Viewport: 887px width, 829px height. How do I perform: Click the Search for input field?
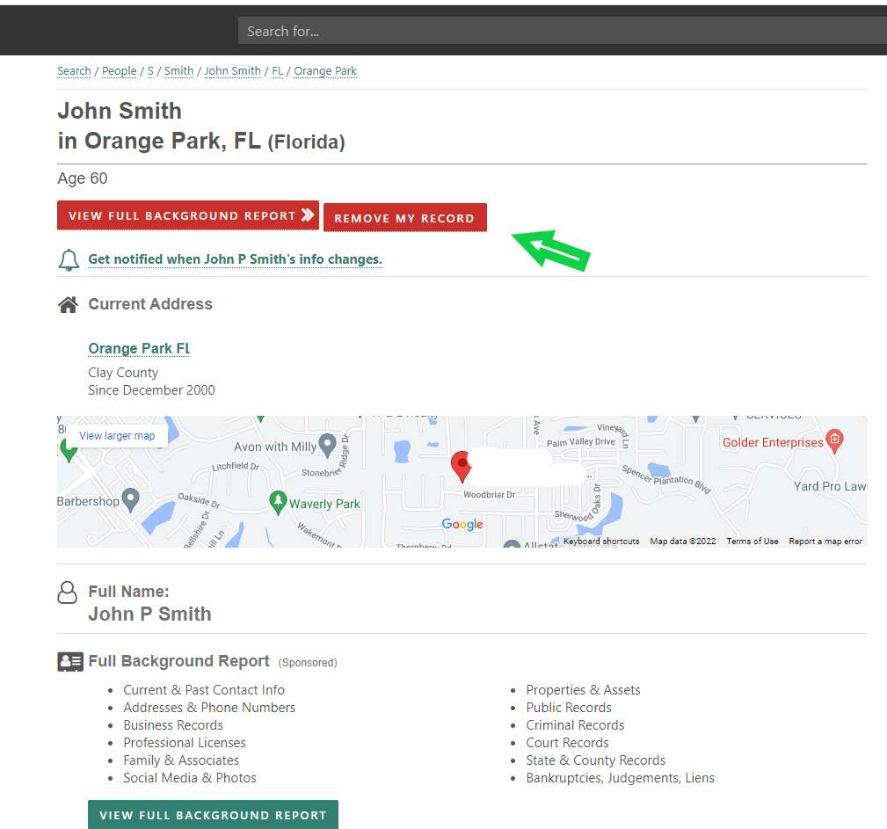pos(563,31)
